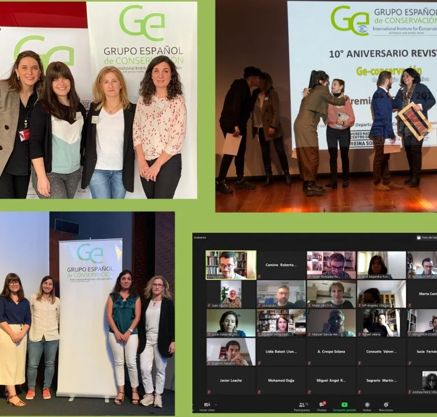Select the Manuel García Her... video tile
This screenshot has height=417, width=437.
[x=331, y=323]
